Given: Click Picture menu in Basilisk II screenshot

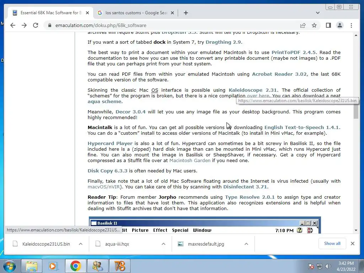Looking at the screenshot, I should click(140, 230).
